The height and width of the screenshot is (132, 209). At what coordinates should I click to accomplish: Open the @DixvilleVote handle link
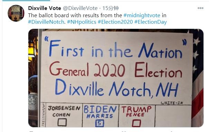click(80, 8)
